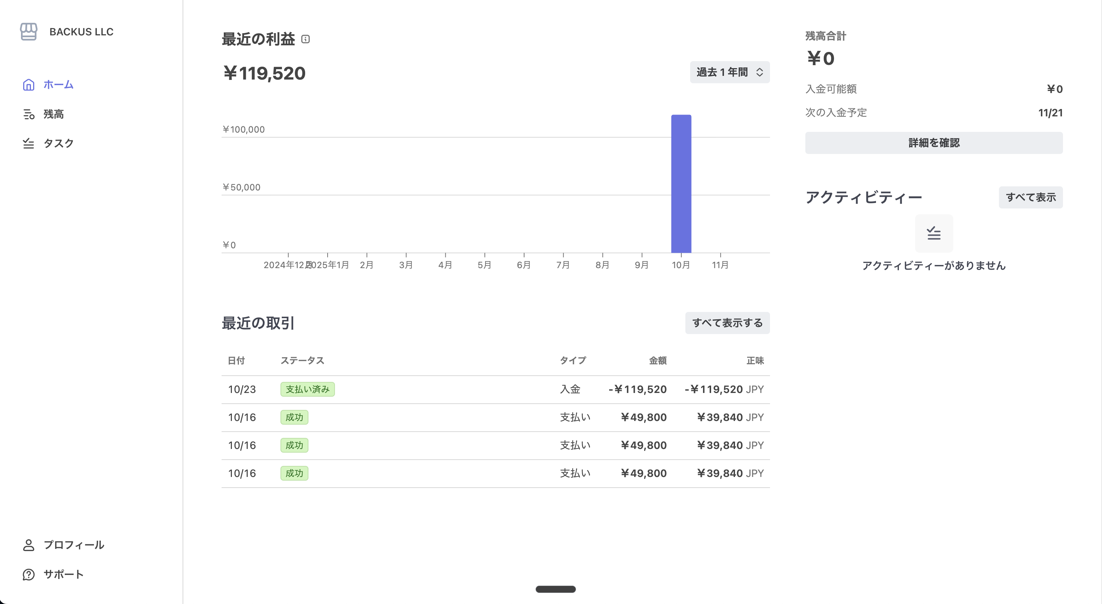The image size is (1102, 604).
Task: Open the タスク menu item
Action: point(59,143)
